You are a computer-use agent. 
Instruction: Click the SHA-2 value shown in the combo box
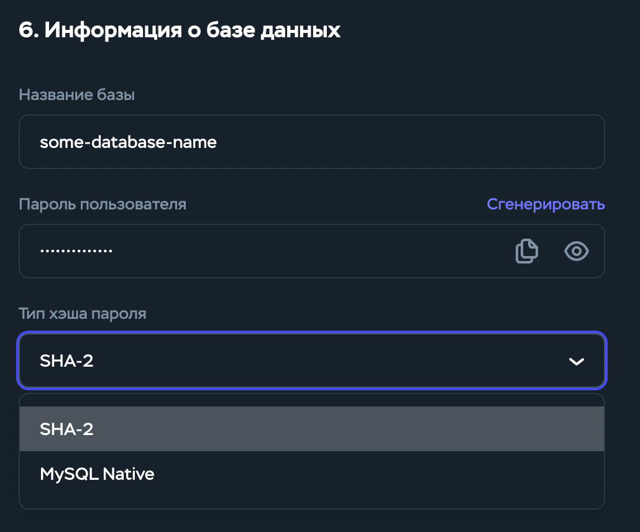pyautogui.click(x=66, y=360)
